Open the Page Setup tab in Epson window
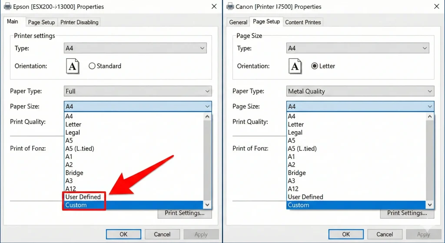Screen dimensions: 445x243 41,22
